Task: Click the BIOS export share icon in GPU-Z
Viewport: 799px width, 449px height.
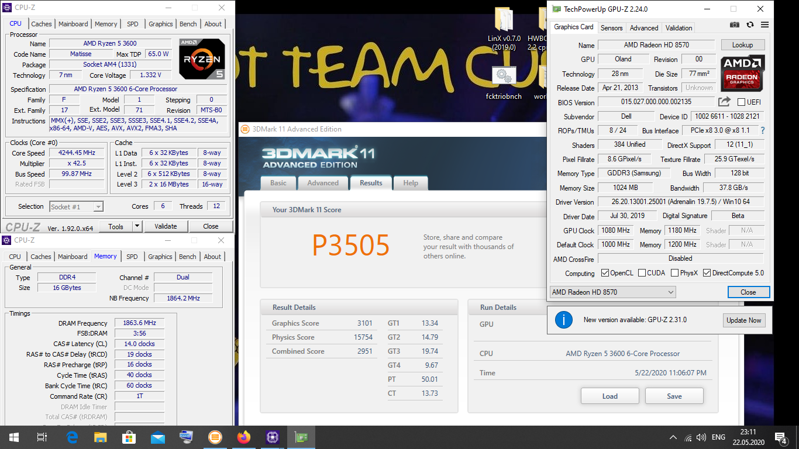Action: click(724, 102)
